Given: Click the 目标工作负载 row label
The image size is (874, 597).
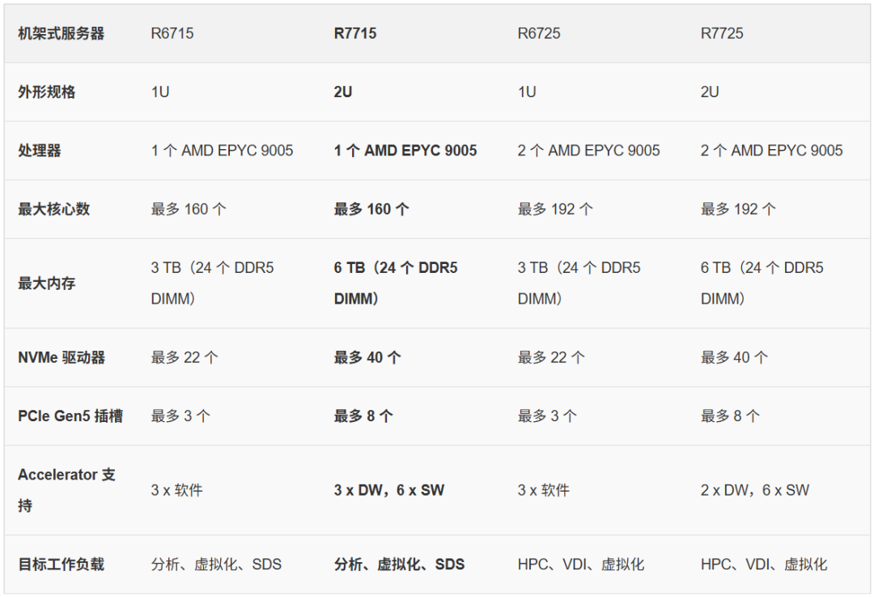Looking at the screenshot, I should (62, 565).
